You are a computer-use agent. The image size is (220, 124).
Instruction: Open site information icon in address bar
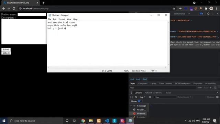coord(20,9)
